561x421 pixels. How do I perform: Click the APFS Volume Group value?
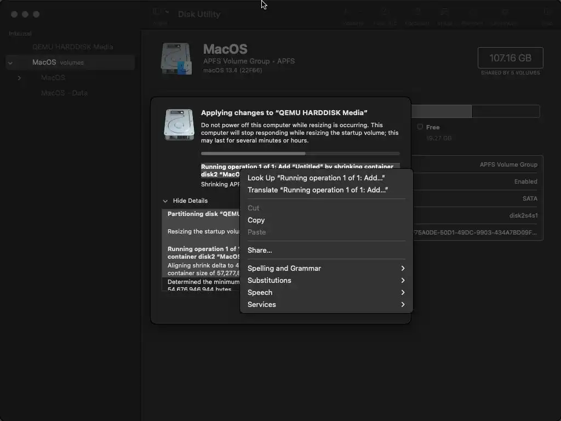click(x=508, y=164)
